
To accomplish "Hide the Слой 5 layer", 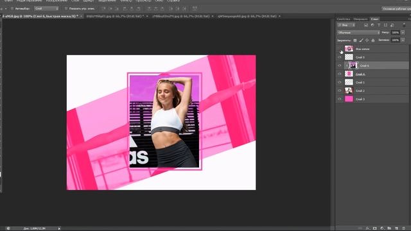I will pos(340,57).
